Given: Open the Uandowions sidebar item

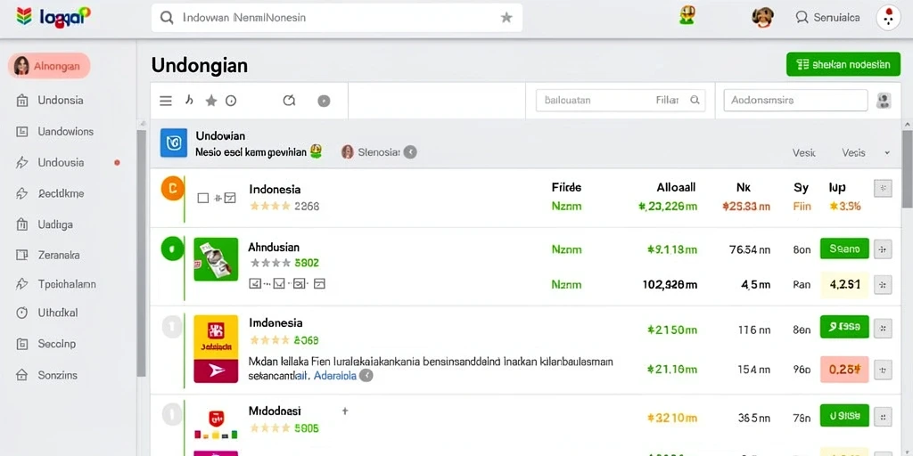Looking at the screenshot, I should tap(54, 132).
